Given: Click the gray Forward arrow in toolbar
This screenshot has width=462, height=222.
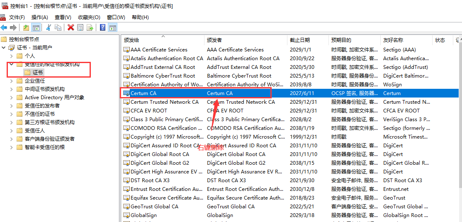Looking at the screenshot, I should (13, 27).
